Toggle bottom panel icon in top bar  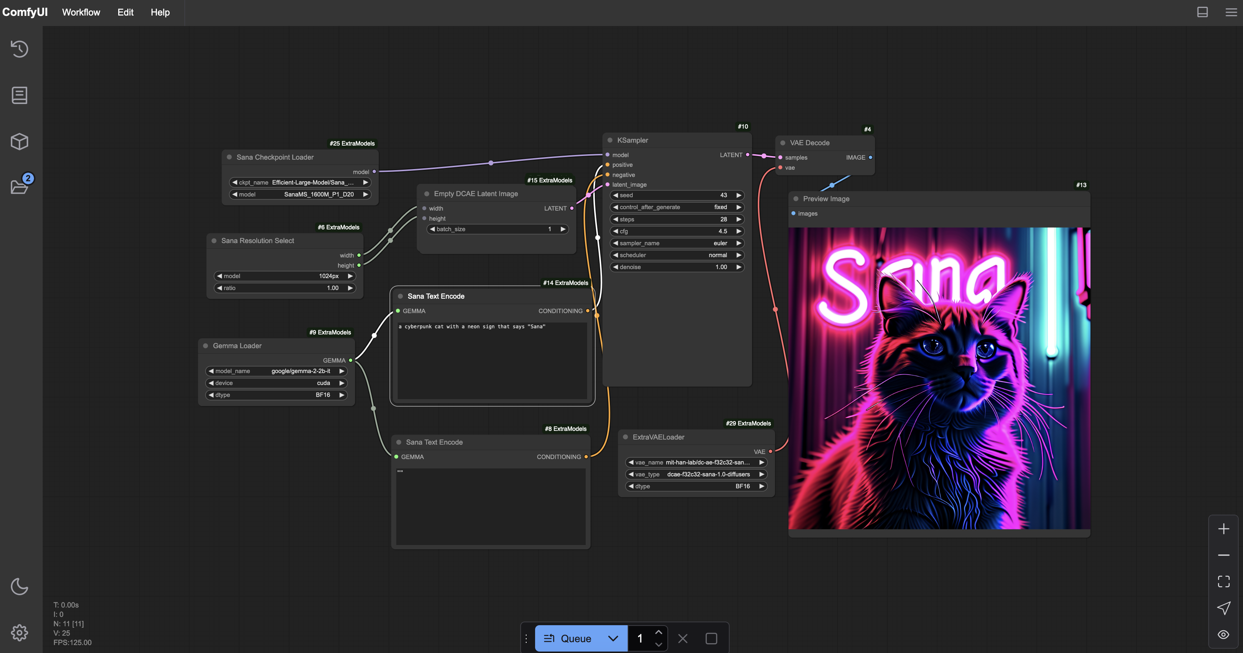[x=1203, y=12]
